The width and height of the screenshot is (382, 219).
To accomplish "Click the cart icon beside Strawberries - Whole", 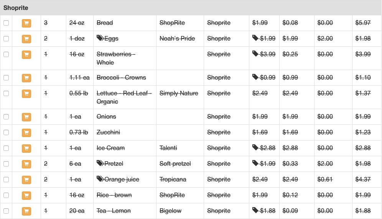I will pyautogui.click(x=26, y=54).
